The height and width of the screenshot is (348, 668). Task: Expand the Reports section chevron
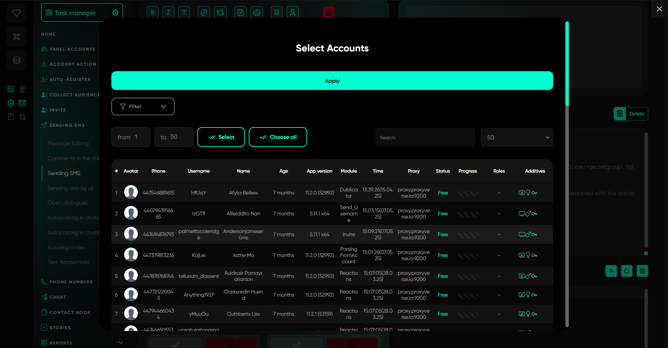pos(121,343)
